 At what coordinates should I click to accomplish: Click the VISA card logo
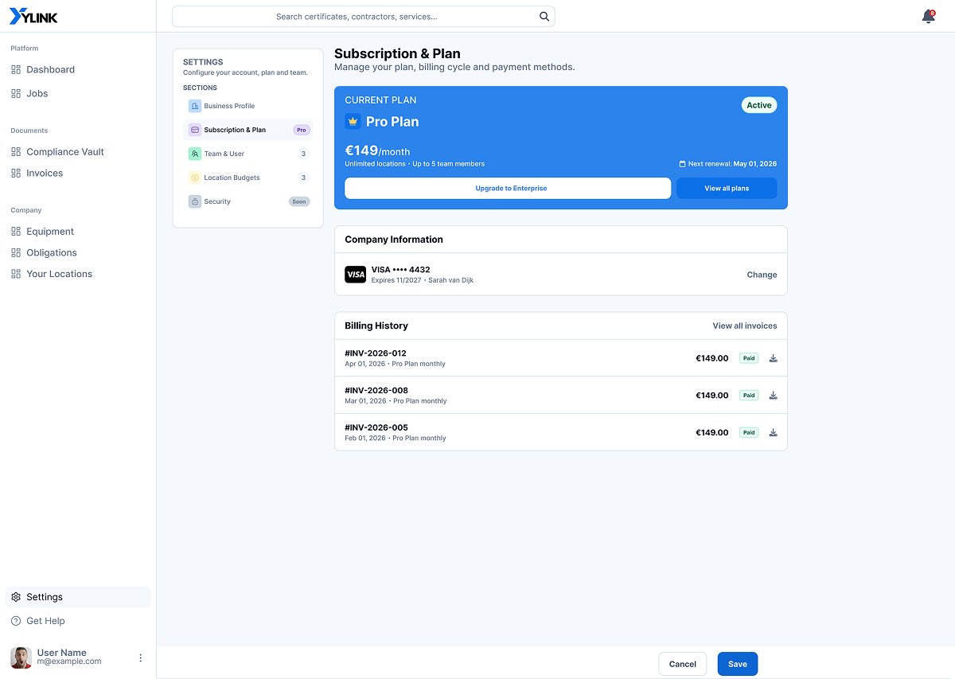[355, 275]
